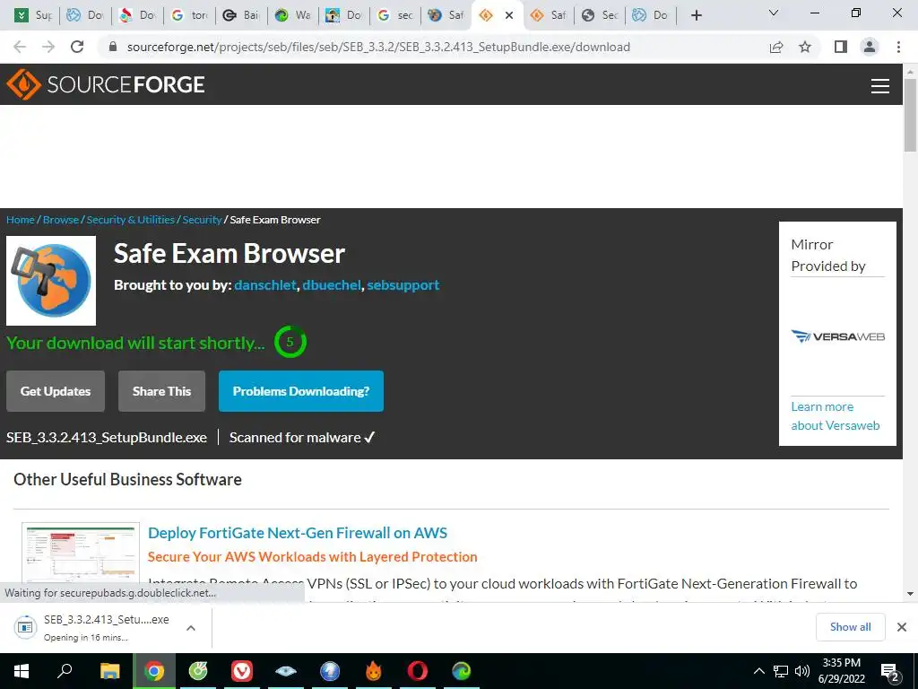Screen dimensions: 918x689
Task: Switch to the 'Sec' tab with globe icon
Action: point(602,15)
